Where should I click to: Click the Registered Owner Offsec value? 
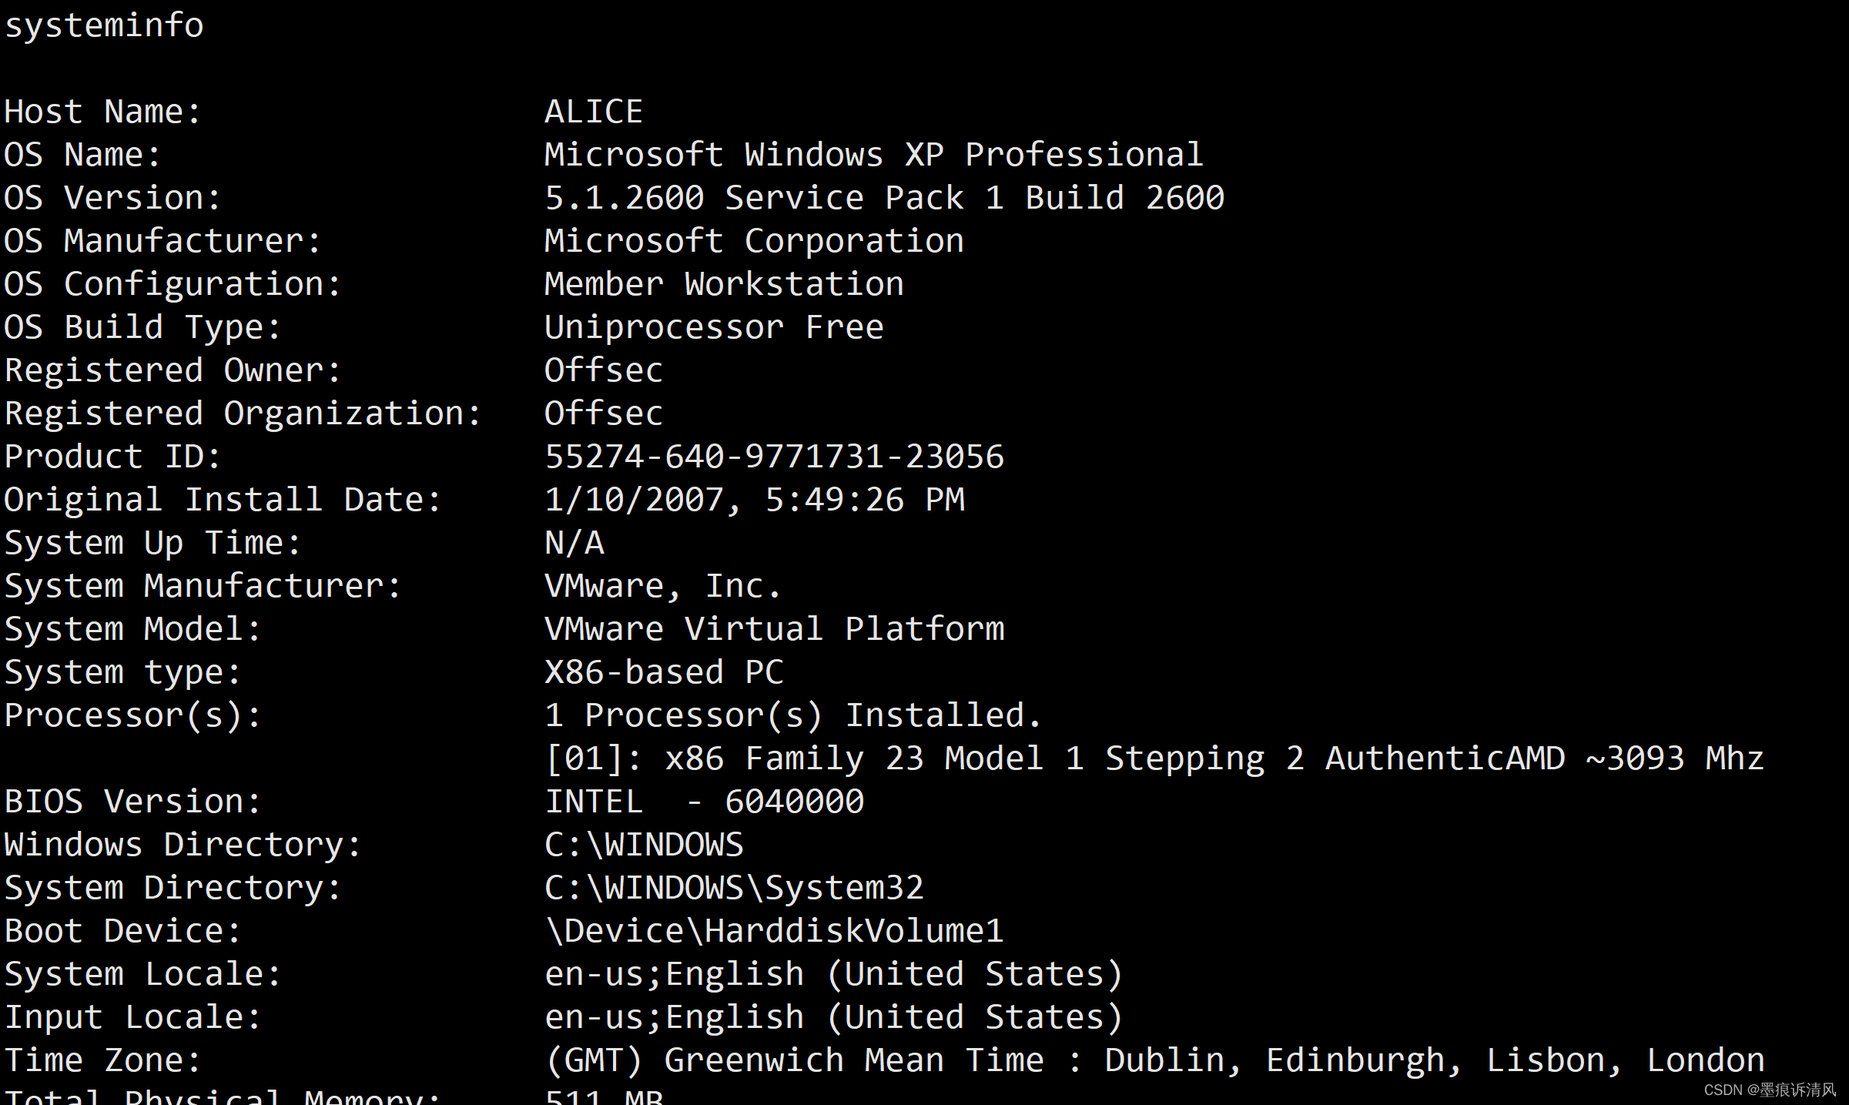click(x=603, y=371)
